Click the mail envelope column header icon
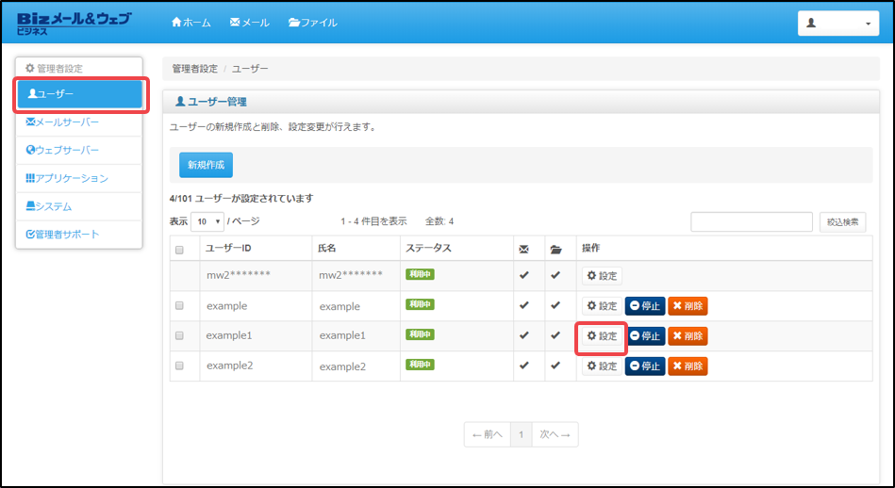 click(x=523, y=249)
